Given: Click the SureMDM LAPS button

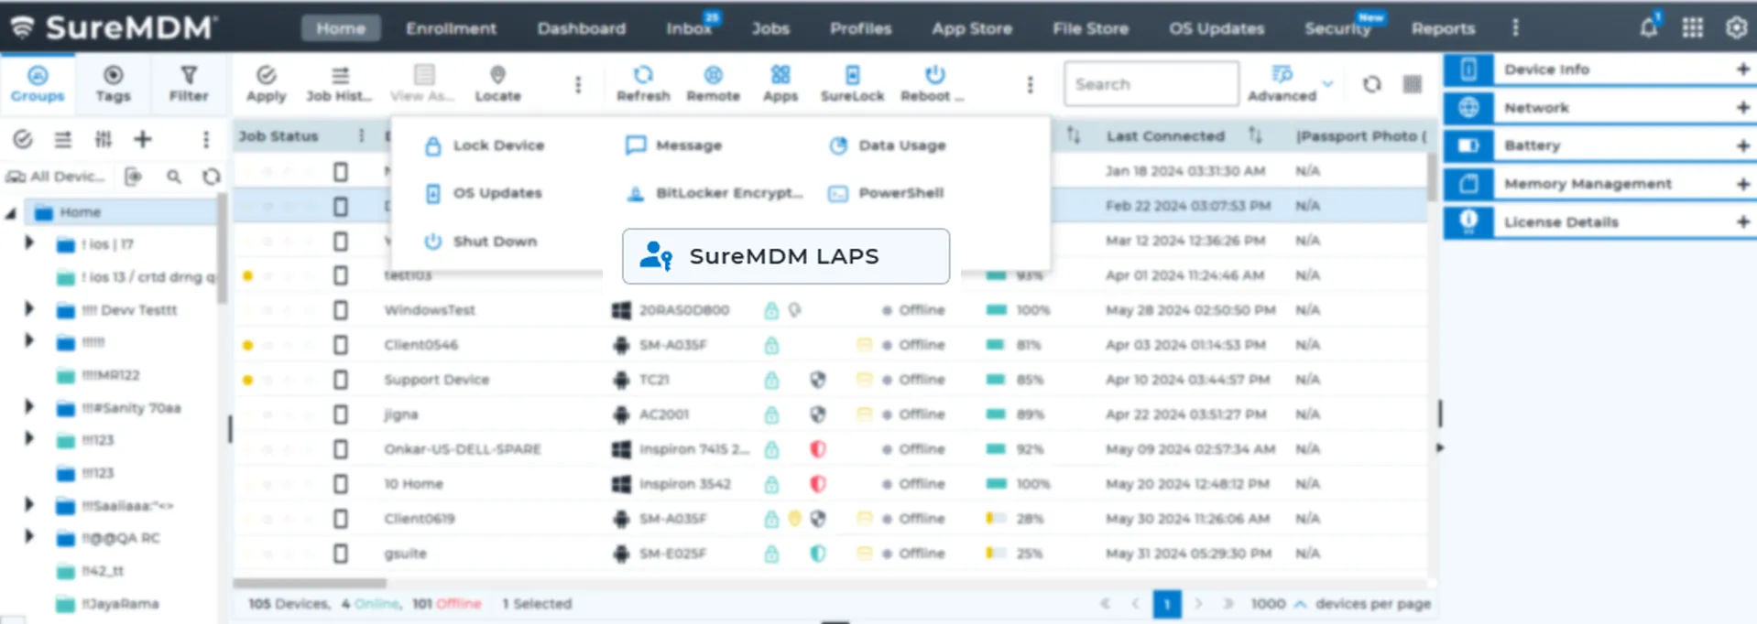Looking at the screenshot, I should [x=786, y=256].
